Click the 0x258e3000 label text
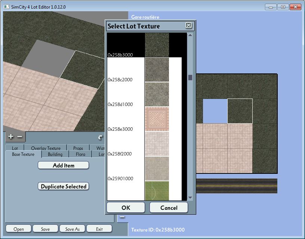 [120, 129]
